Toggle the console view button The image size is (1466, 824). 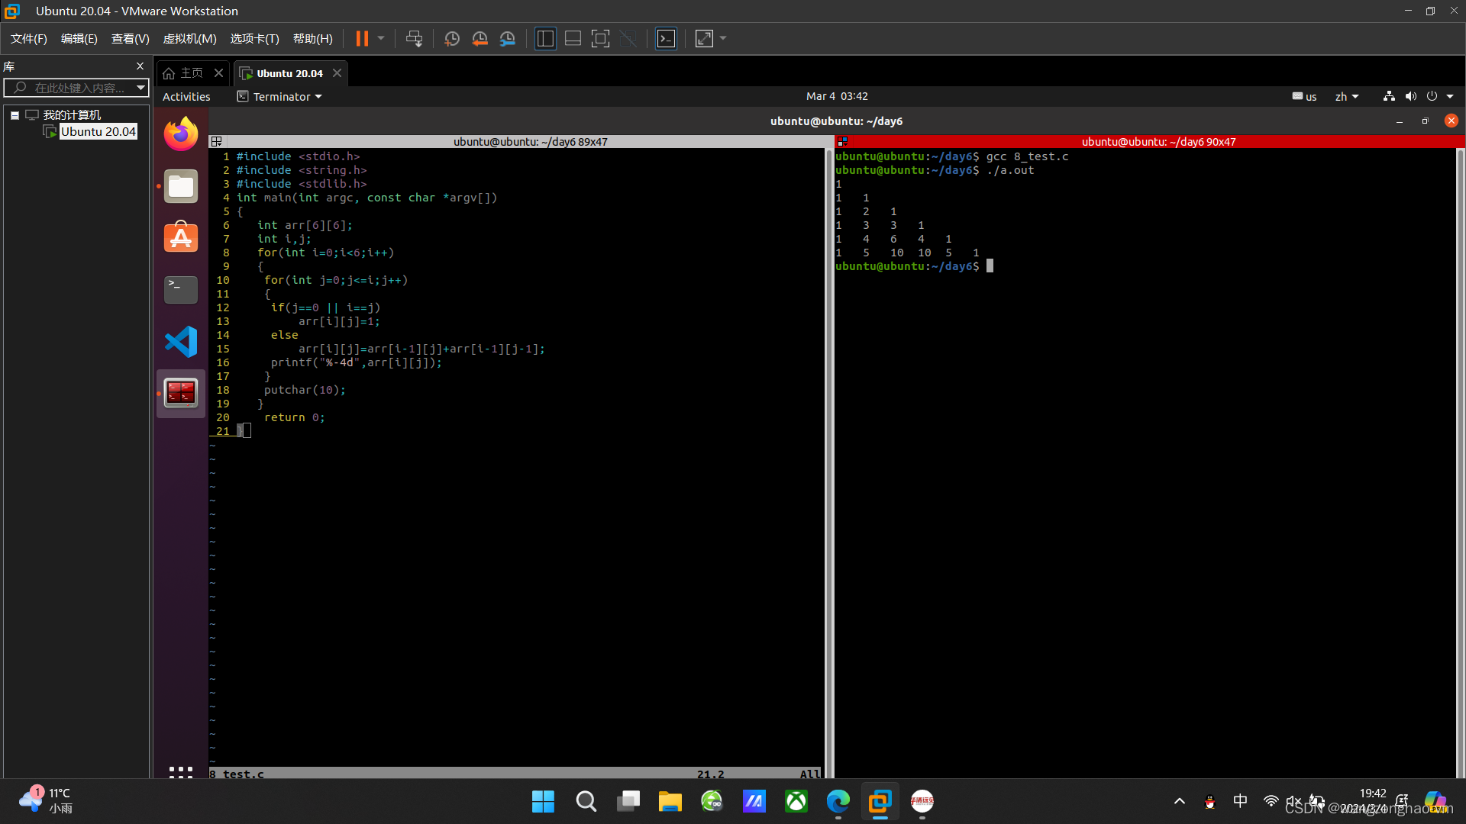(x=666, y=39)
